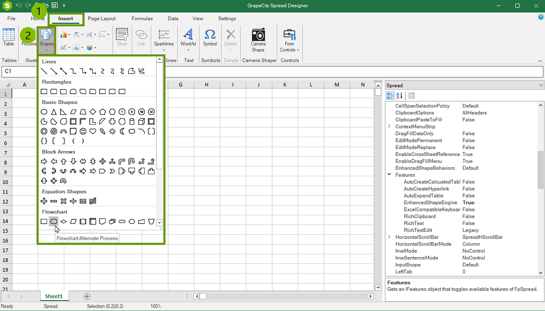545x311 pixels.
Task: Select the Cube basic shape
Action: (x=142, y=122)
